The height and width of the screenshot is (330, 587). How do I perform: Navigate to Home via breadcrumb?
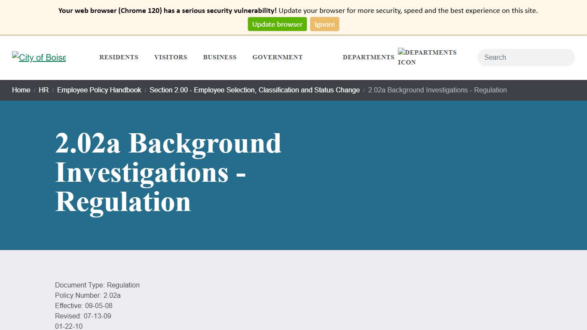[x=21, y=90]
